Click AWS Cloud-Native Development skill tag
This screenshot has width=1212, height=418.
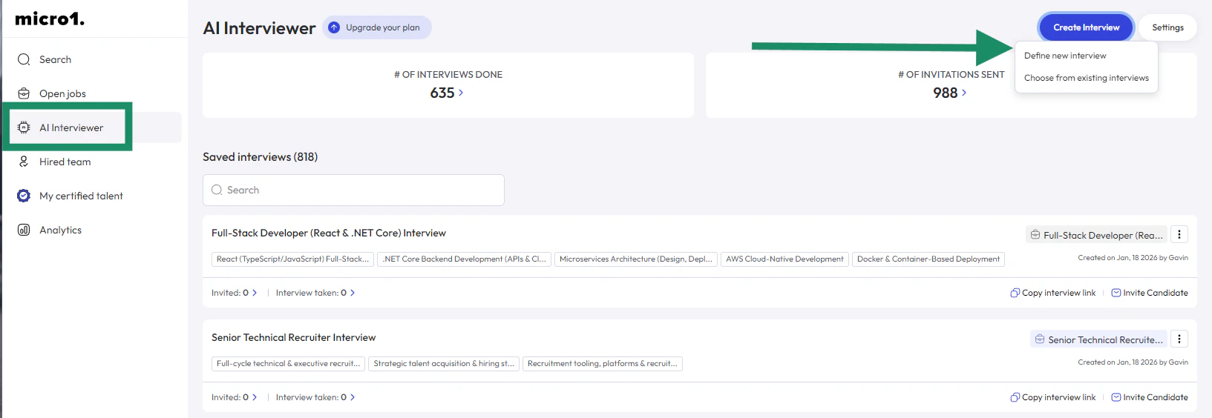coord(784,259)
